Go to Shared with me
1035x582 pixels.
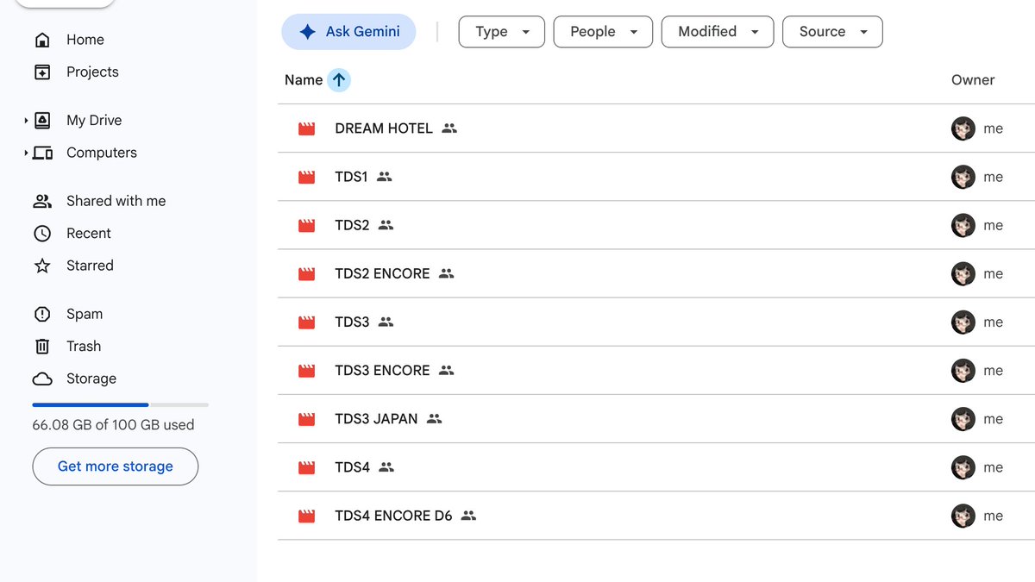pyautogui.click(x=116, y=201)
